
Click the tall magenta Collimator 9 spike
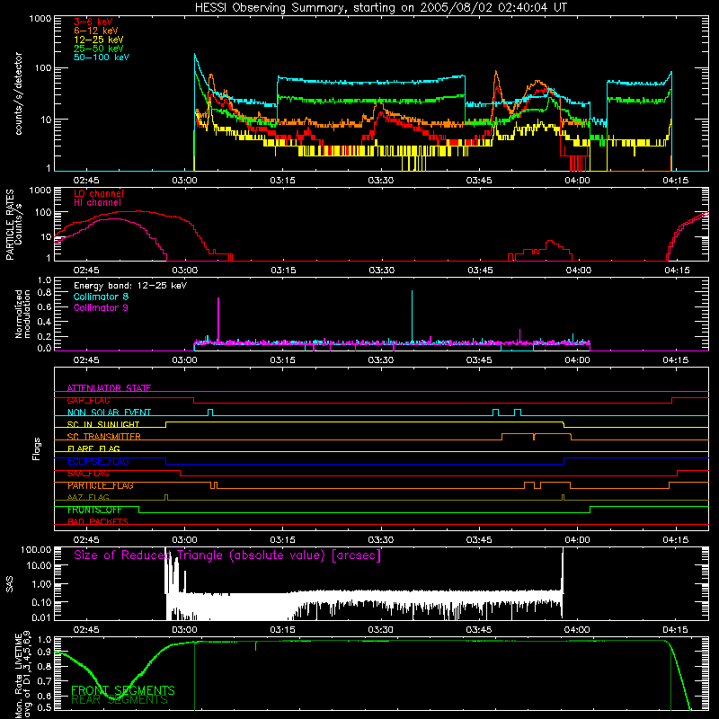[x=218, y=319]
